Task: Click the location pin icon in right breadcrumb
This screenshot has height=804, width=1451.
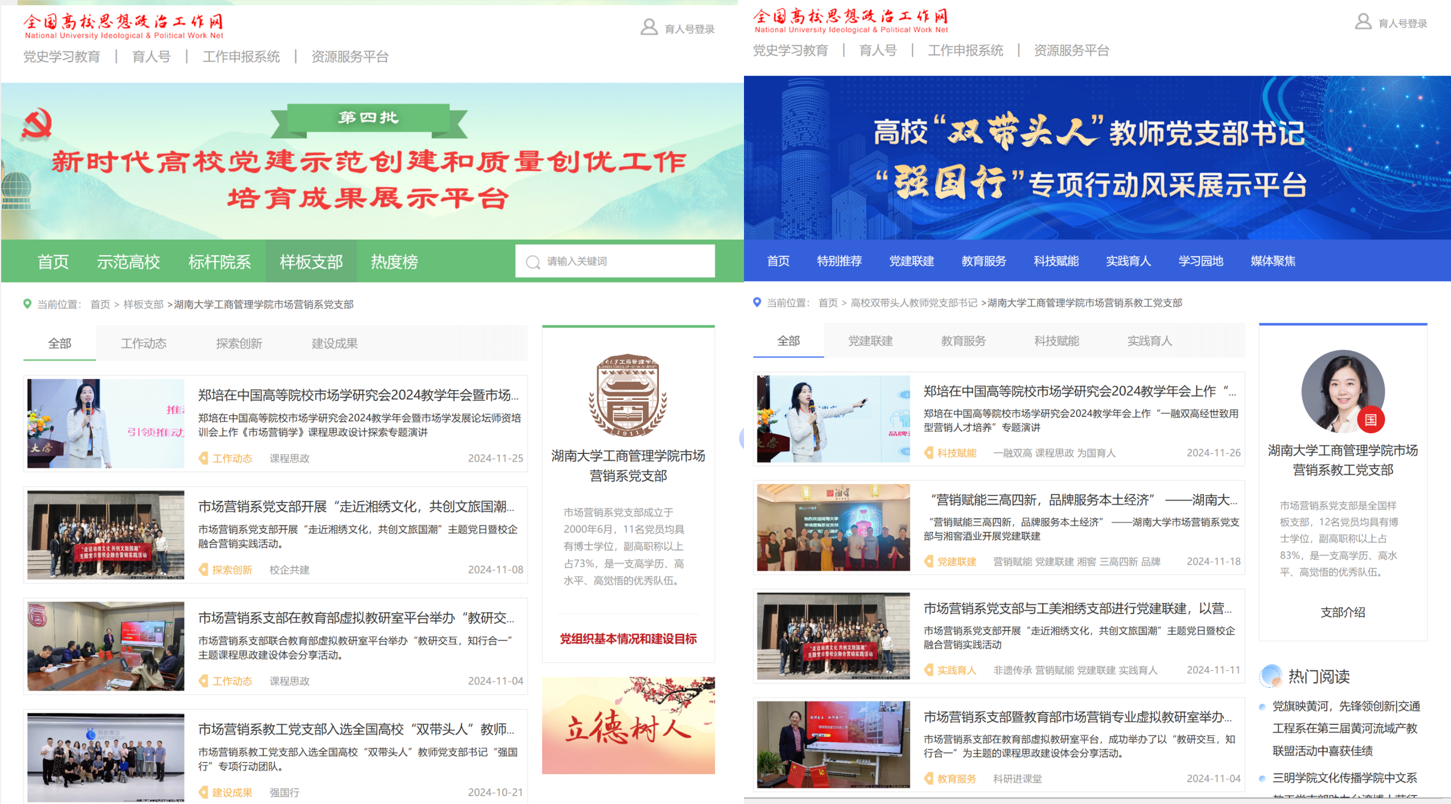Action: pyautogui.click(x=757, y=302)
